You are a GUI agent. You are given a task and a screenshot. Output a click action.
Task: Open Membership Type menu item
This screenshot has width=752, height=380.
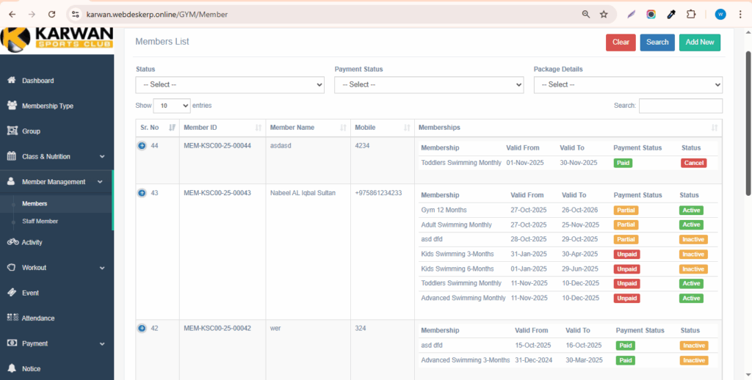(x=48, y=106)
